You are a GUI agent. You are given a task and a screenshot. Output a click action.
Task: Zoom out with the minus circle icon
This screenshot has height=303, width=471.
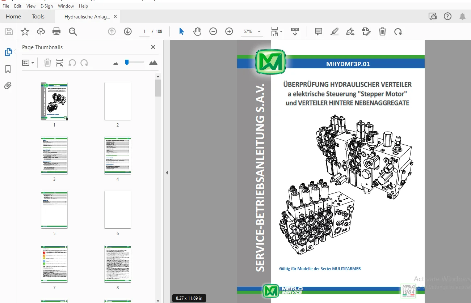(x=213, y=31)
